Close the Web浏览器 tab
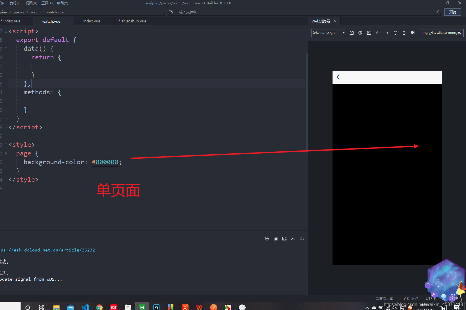The width and height of the screenshot is (466, 310). point(335,21)
